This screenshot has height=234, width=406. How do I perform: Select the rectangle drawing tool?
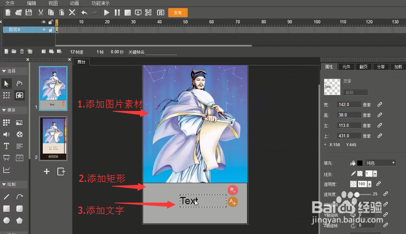(x=7, y=209)
